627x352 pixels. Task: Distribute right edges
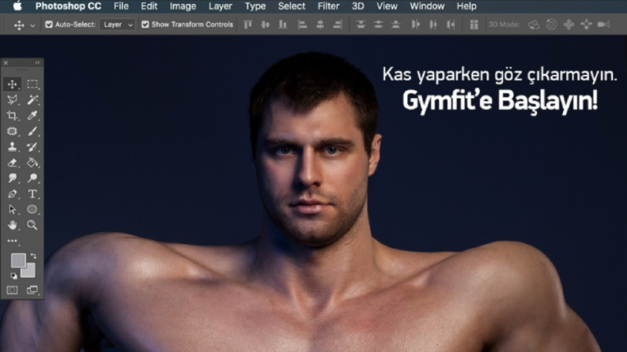tap(451, 24)
